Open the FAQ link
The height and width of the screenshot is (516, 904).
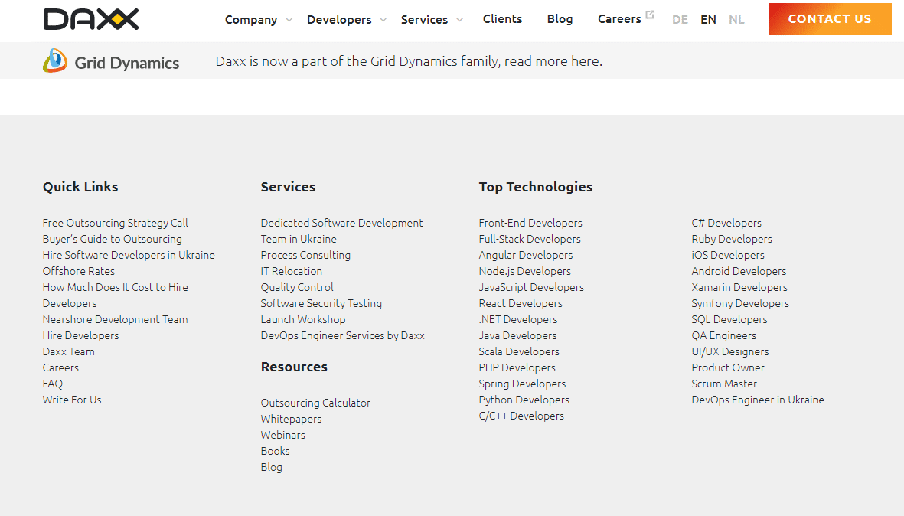point(53,384)
